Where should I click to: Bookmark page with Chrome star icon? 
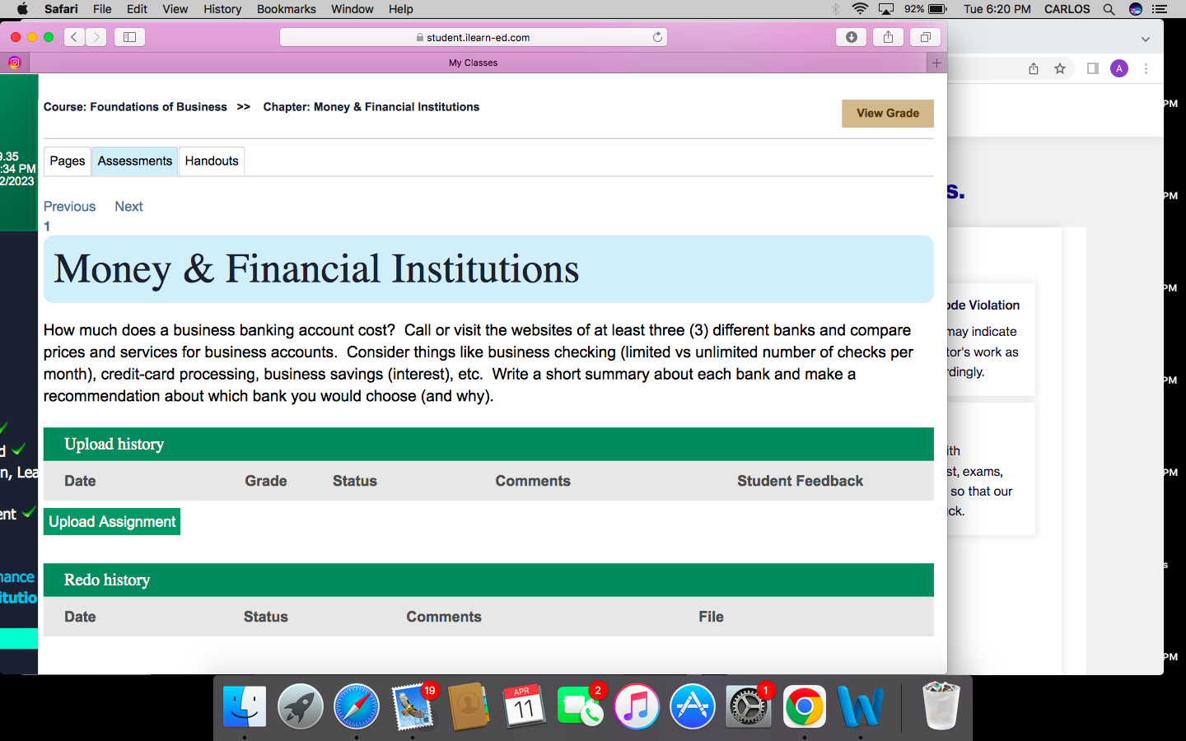coord(1060,69)
